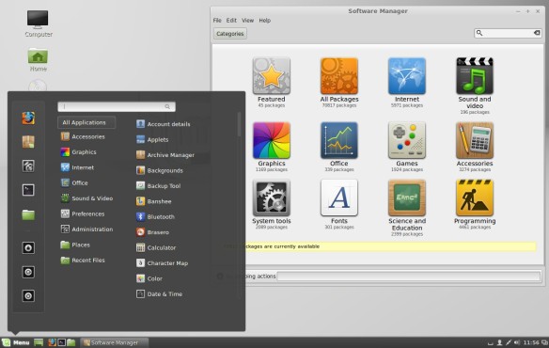Screen dimensions: 549x348
Task: Select Administration menu category
Action: point(86,229)
